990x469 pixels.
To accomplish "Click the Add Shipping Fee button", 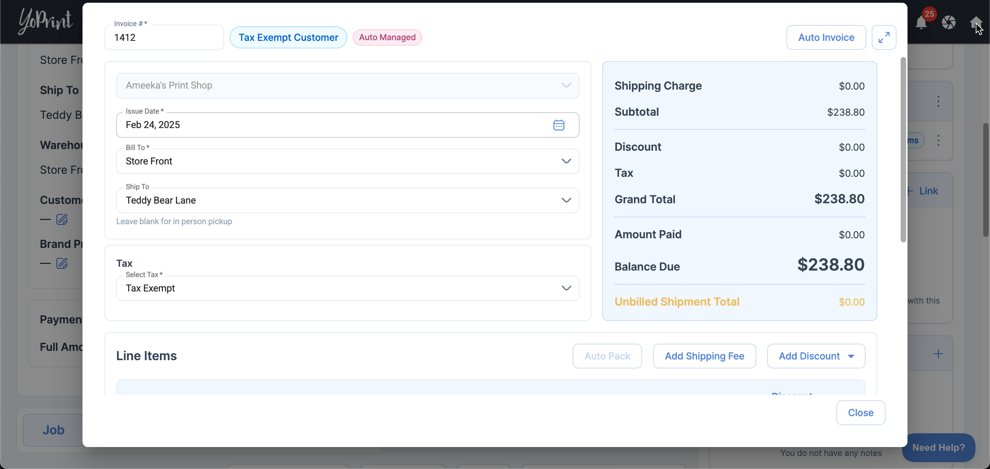I will click(x=704, y=356).
